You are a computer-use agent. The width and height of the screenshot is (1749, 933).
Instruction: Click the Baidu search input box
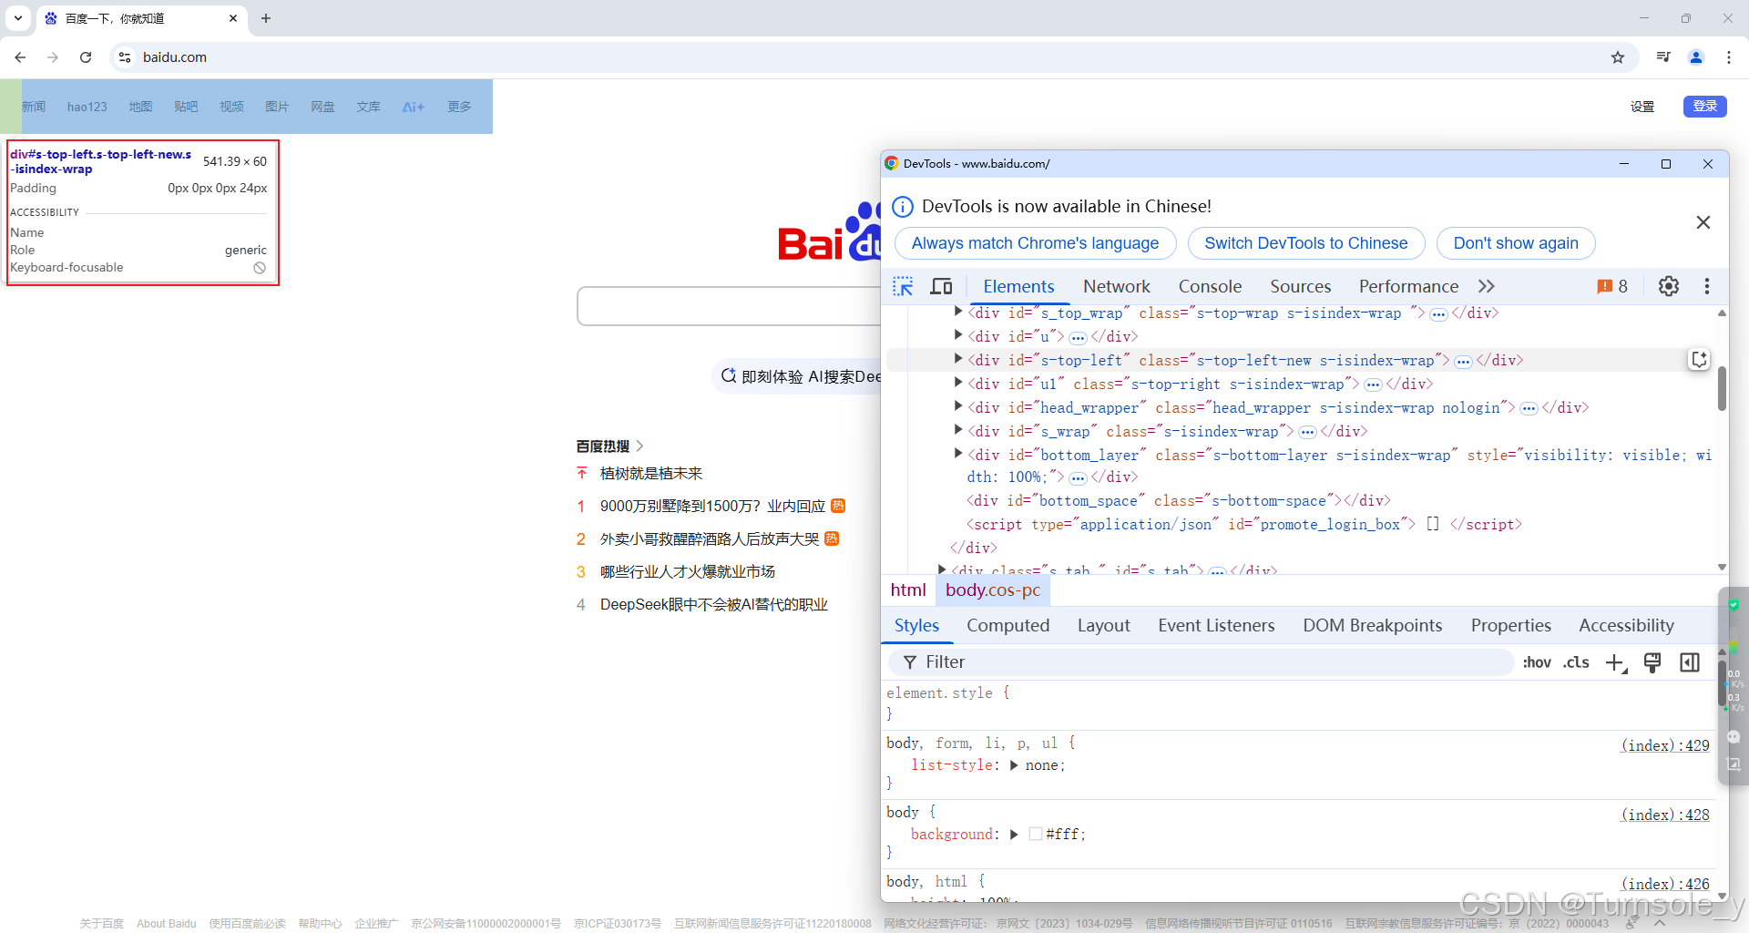[x=729, y=306]
